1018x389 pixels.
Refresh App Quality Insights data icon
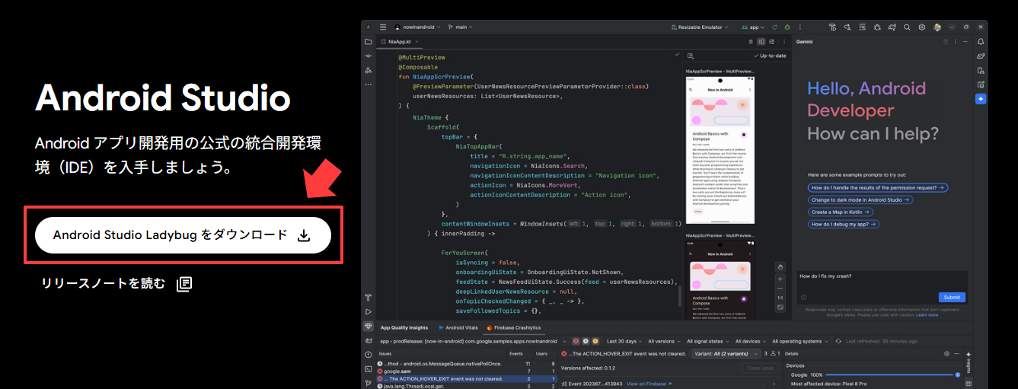pos(839,341)
